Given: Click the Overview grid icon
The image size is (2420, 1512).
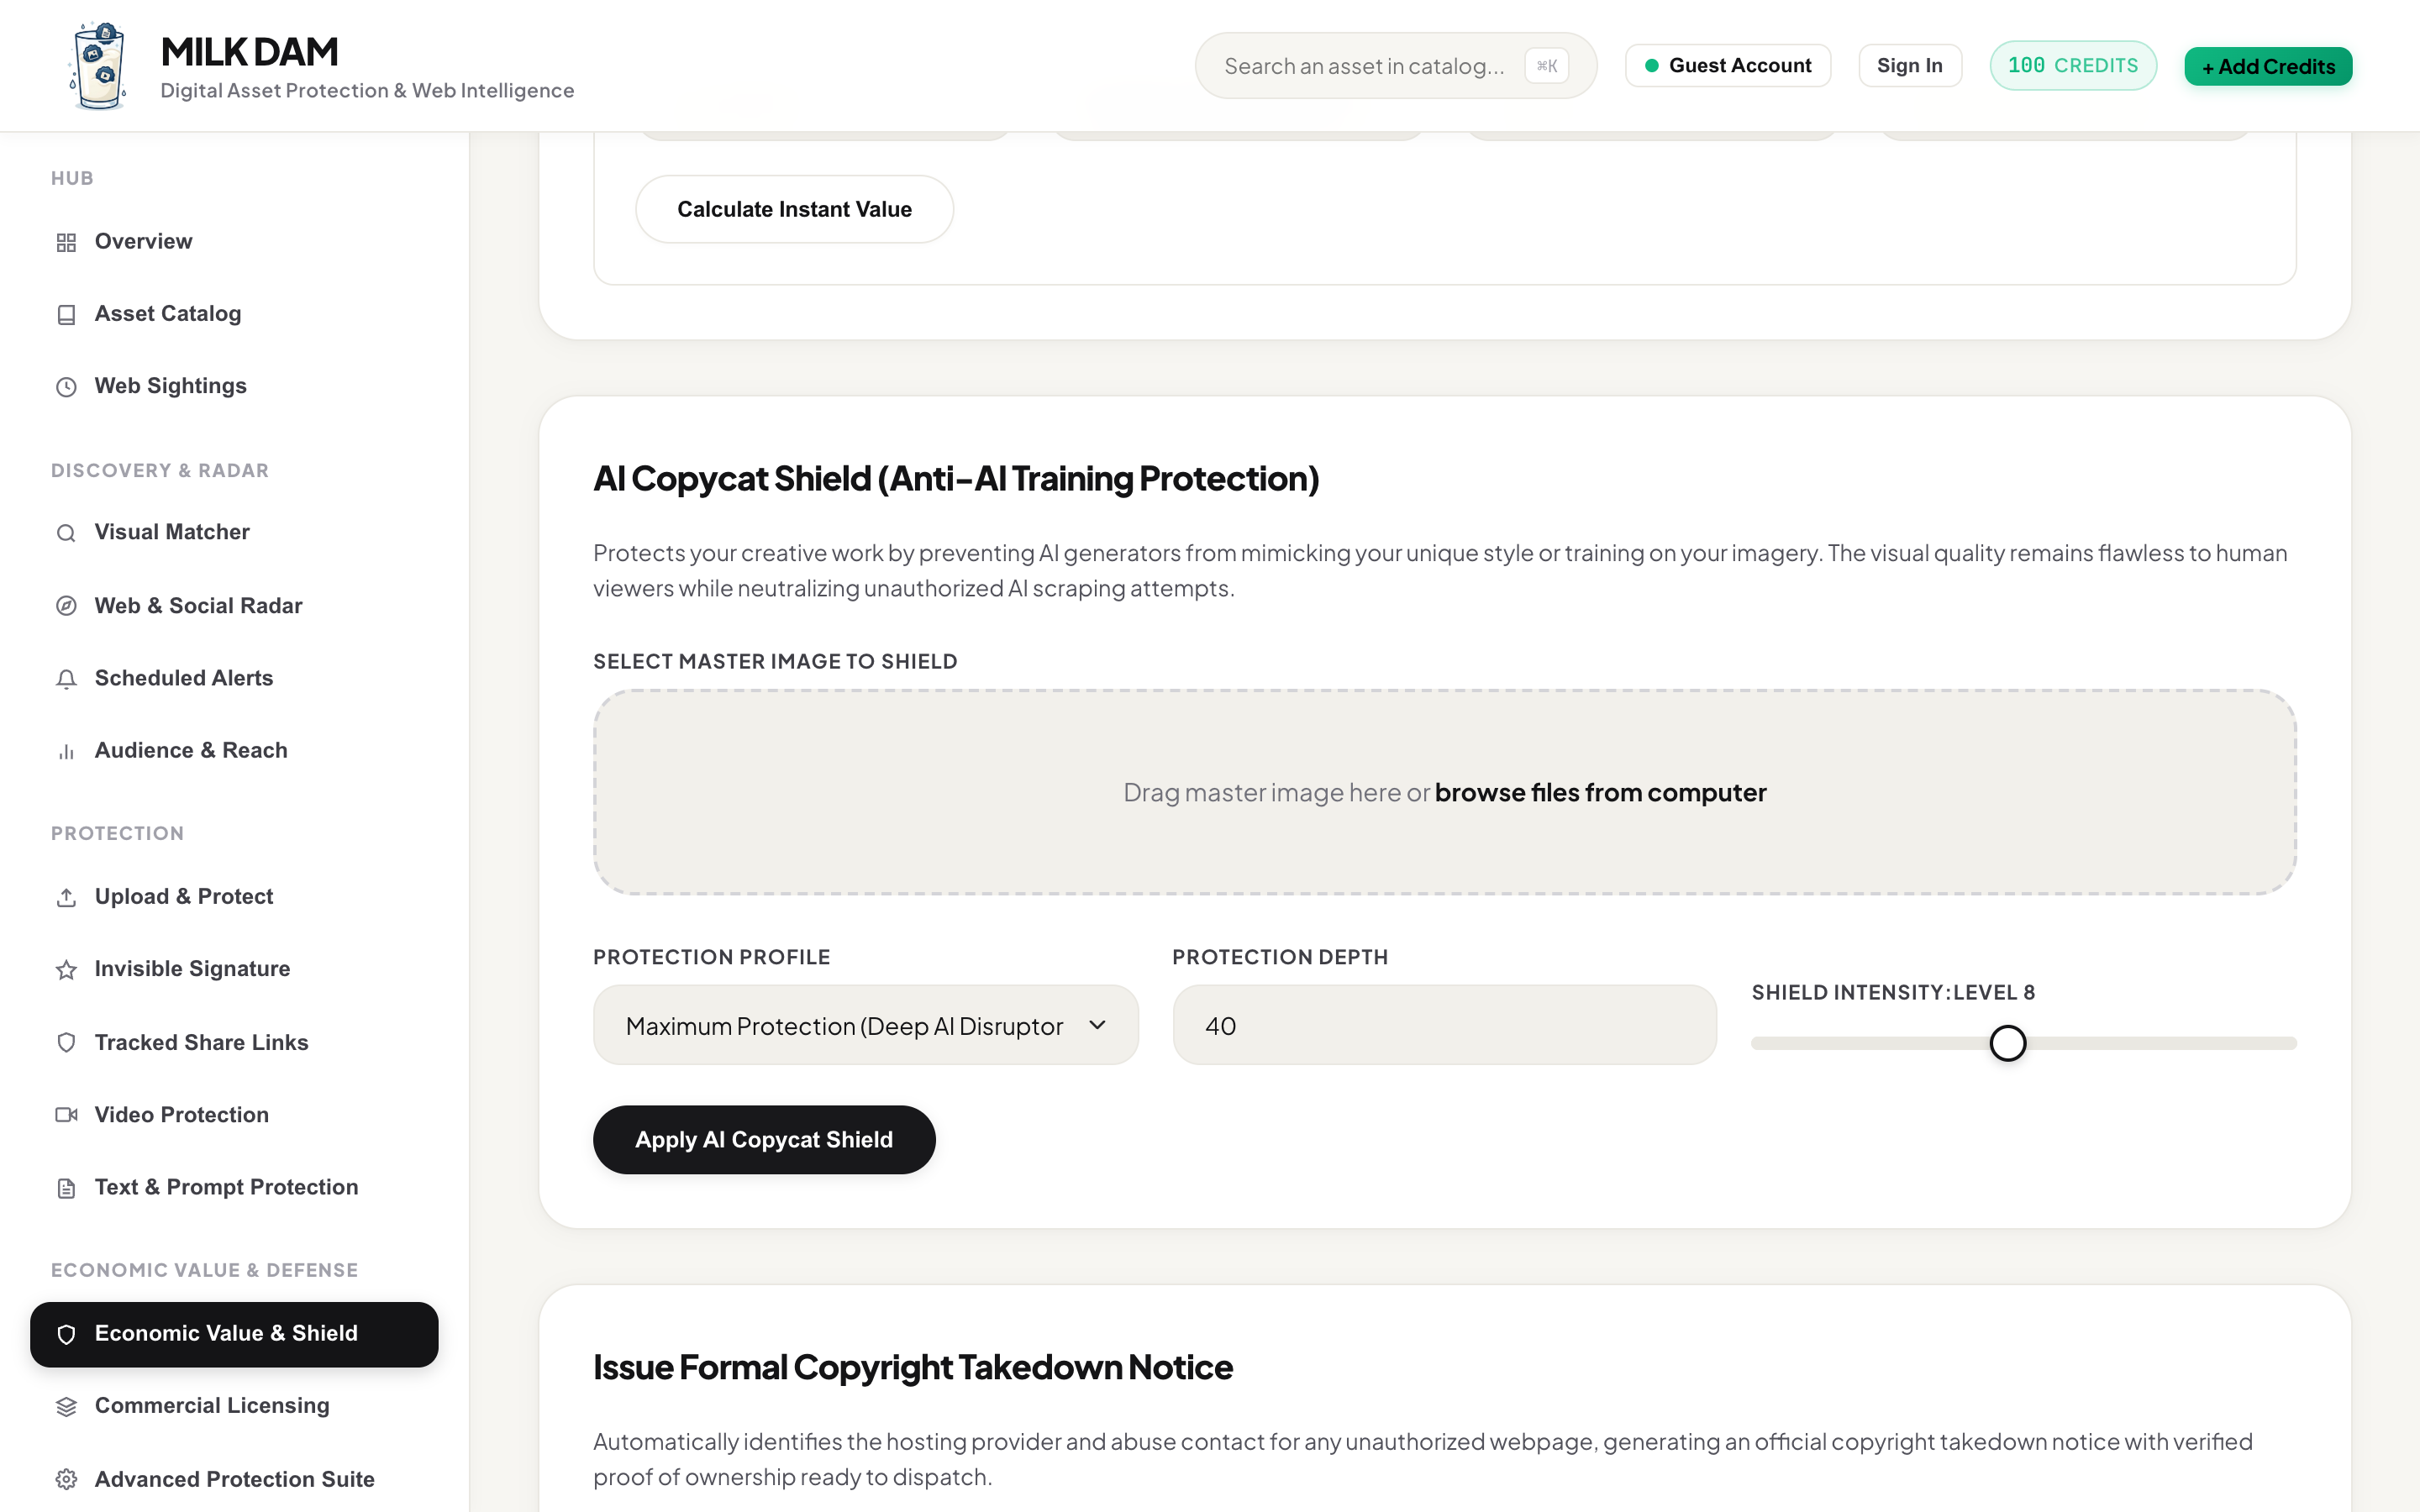Looking at the screenshot, I should (66, 242).
